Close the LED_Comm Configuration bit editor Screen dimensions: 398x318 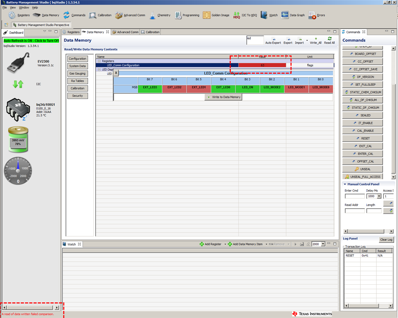(x=116, y=73)
